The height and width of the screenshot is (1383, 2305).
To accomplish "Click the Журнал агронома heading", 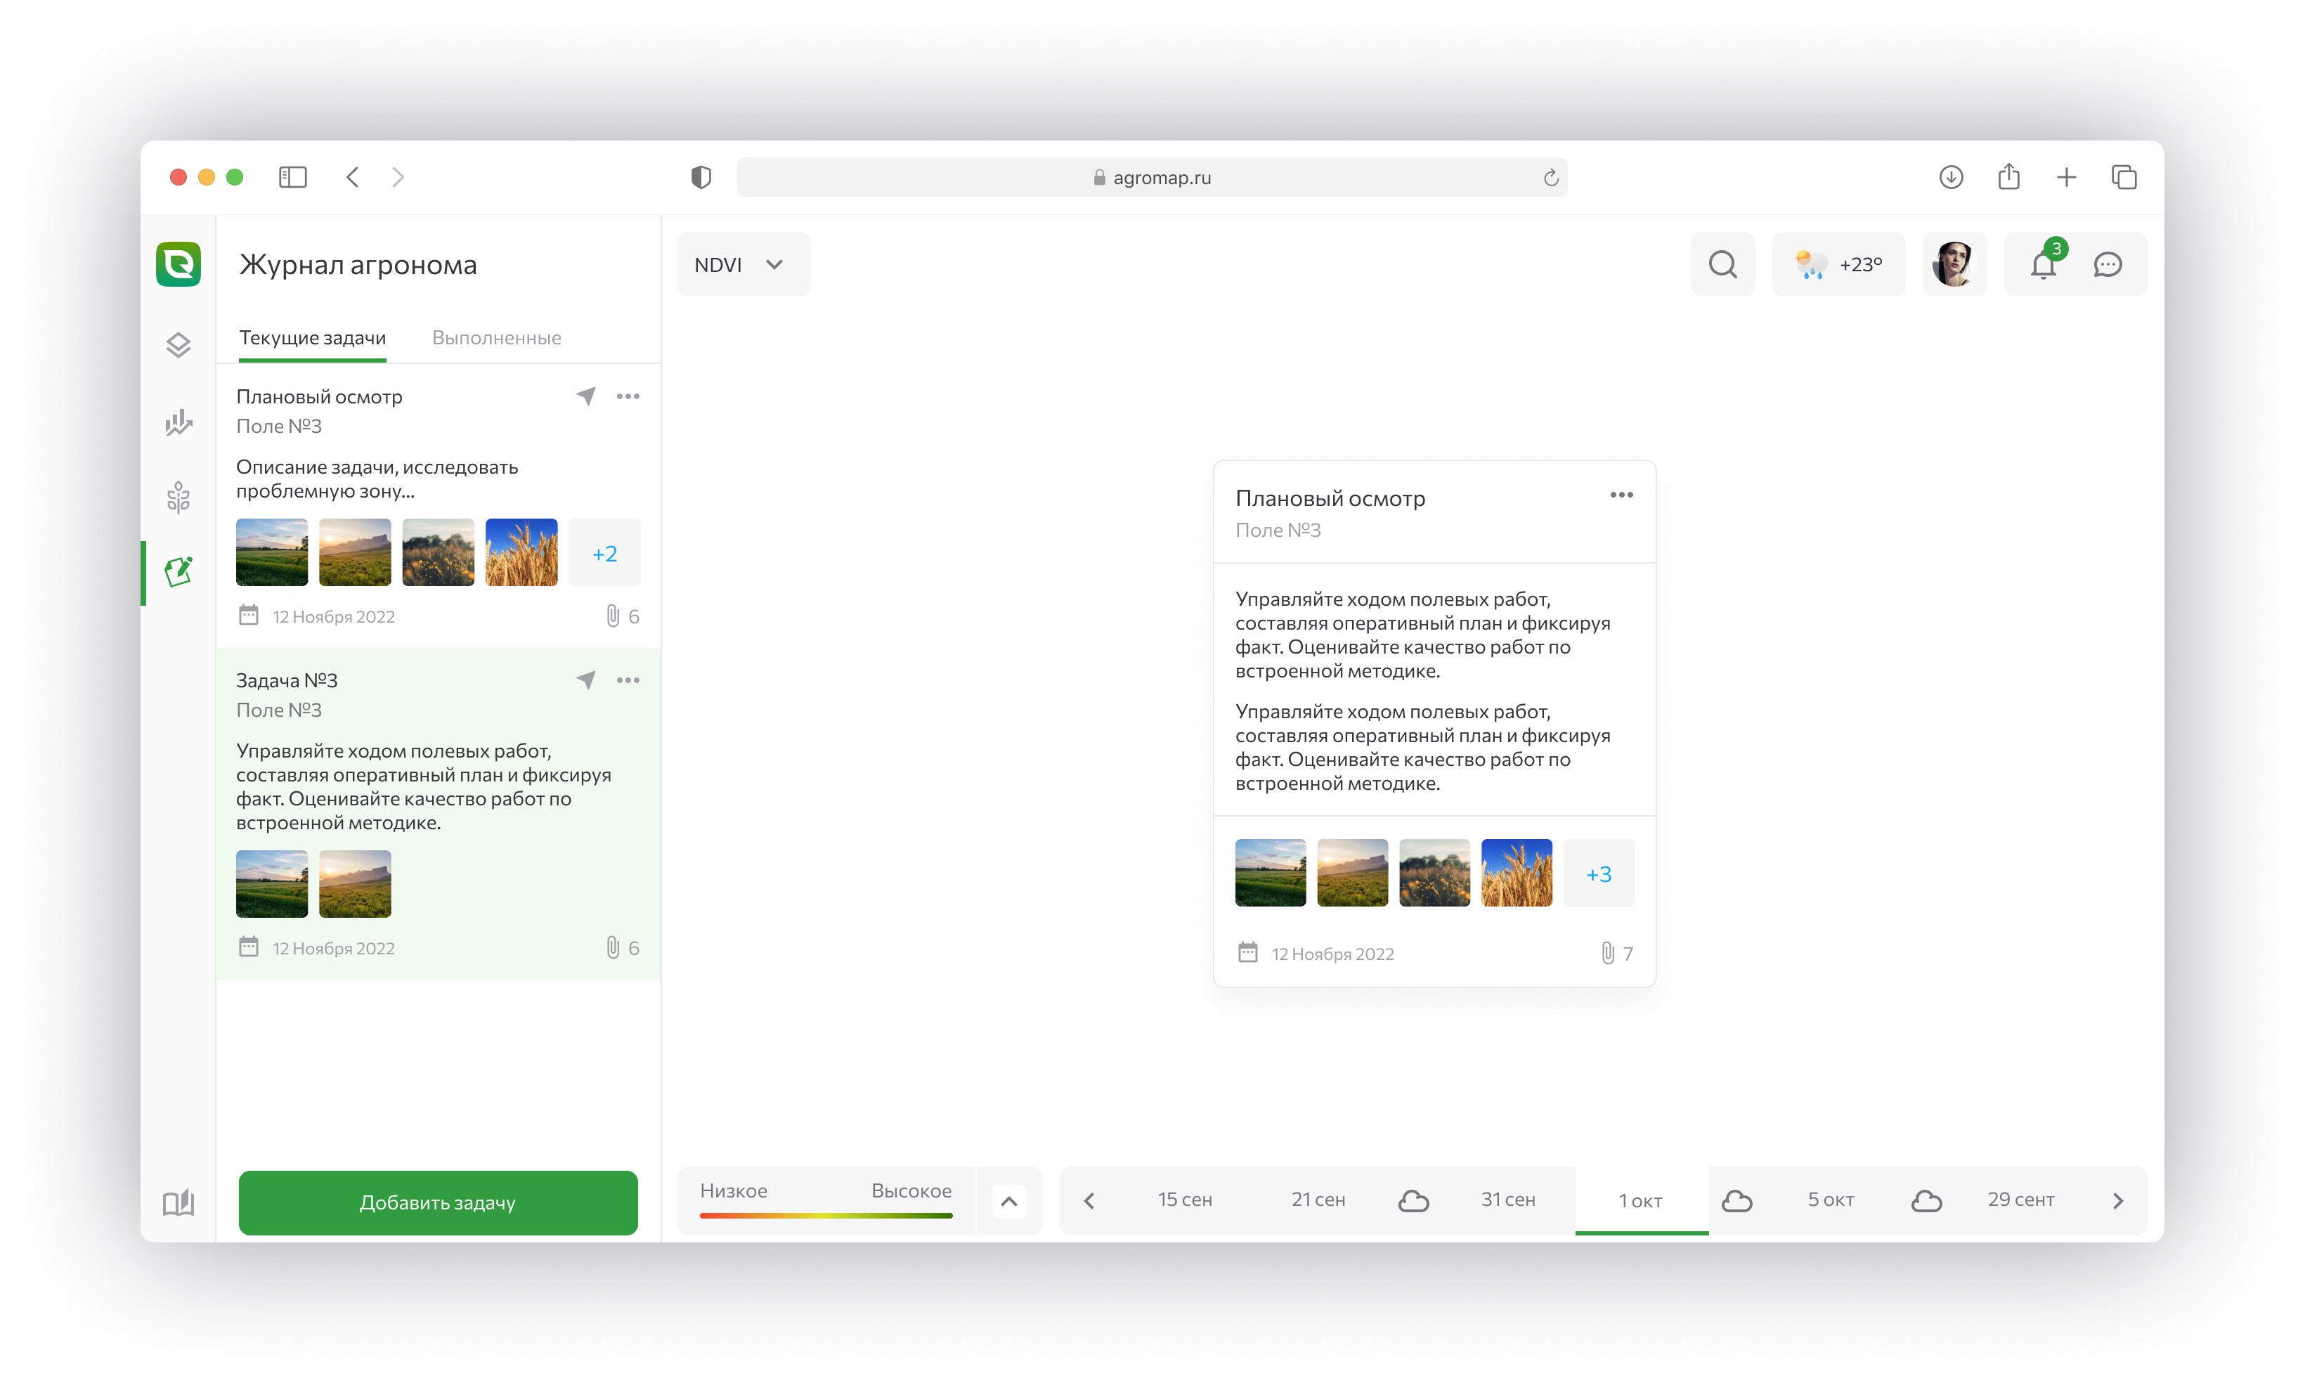I will click(358, 265).
